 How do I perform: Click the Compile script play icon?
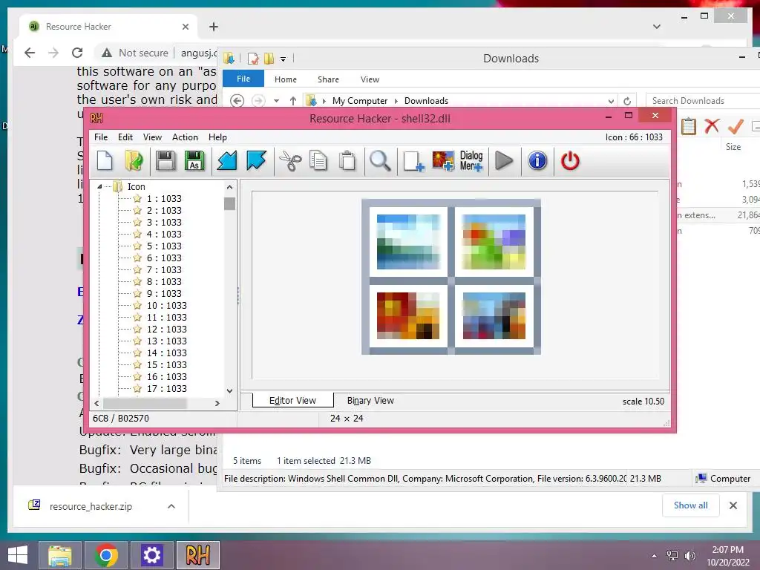point(504,161)
